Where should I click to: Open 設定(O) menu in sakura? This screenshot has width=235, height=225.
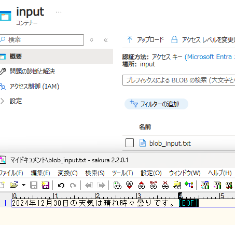151,173
